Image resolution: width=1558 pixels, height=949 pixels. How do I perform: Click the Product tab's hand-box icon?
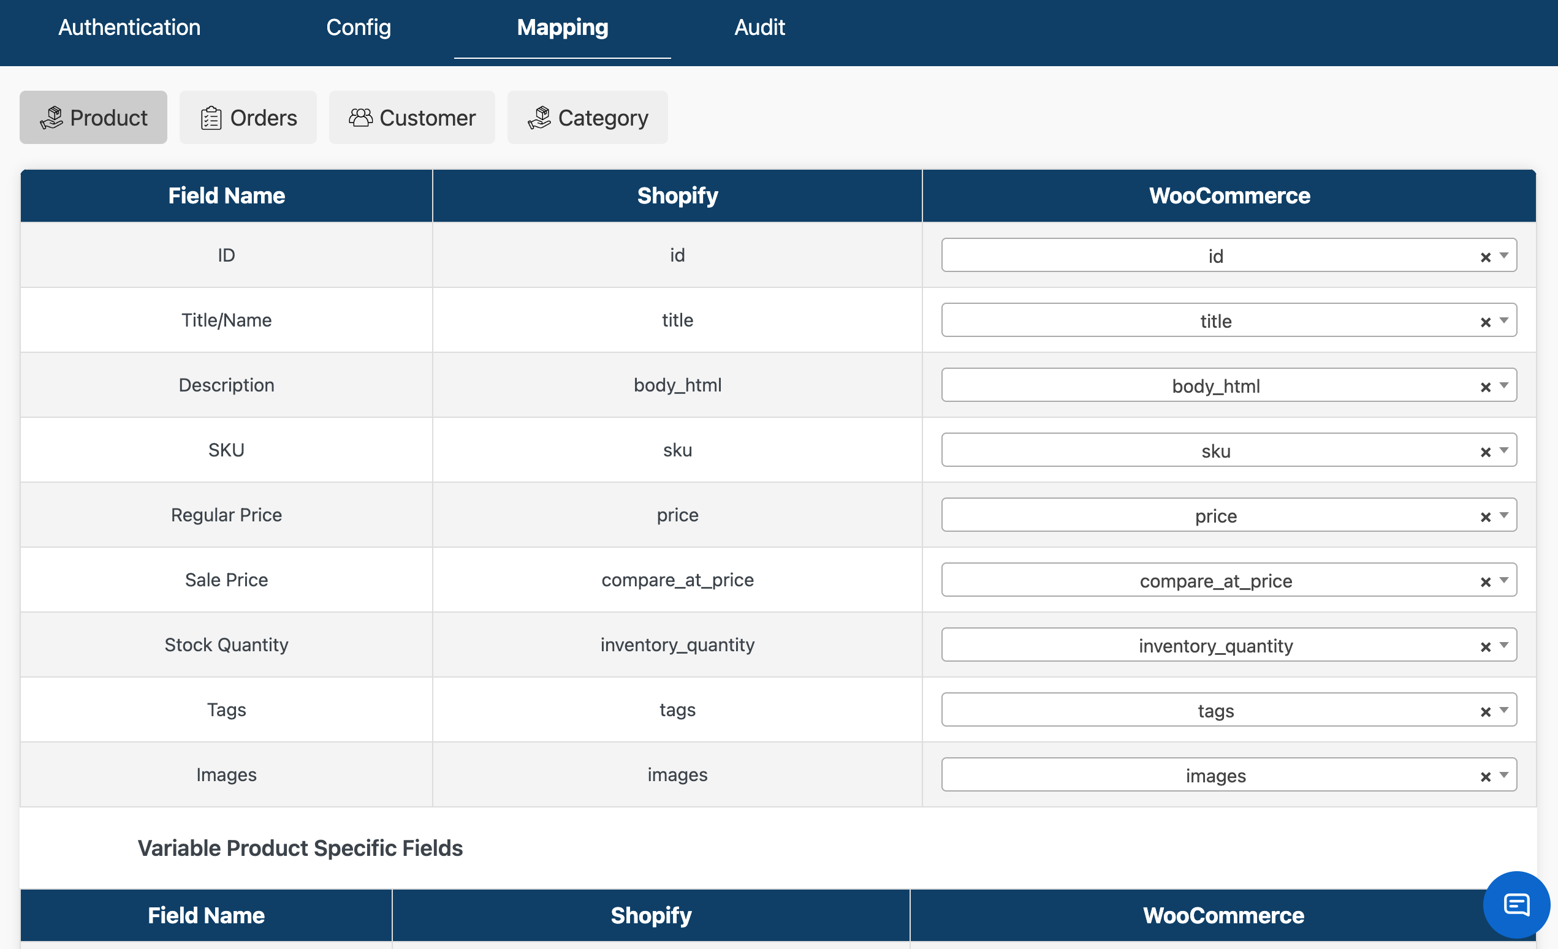pos(52,118)
